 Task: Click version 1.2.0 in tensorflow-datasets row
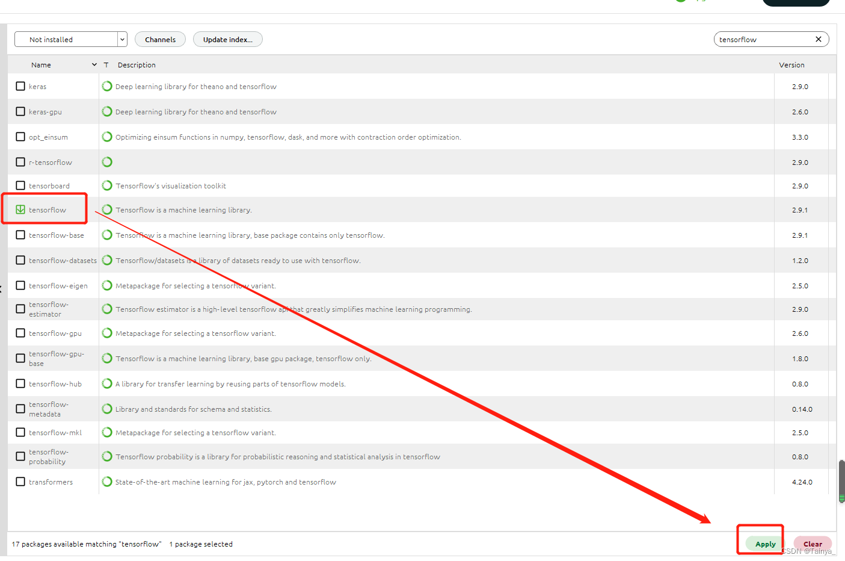800,261
